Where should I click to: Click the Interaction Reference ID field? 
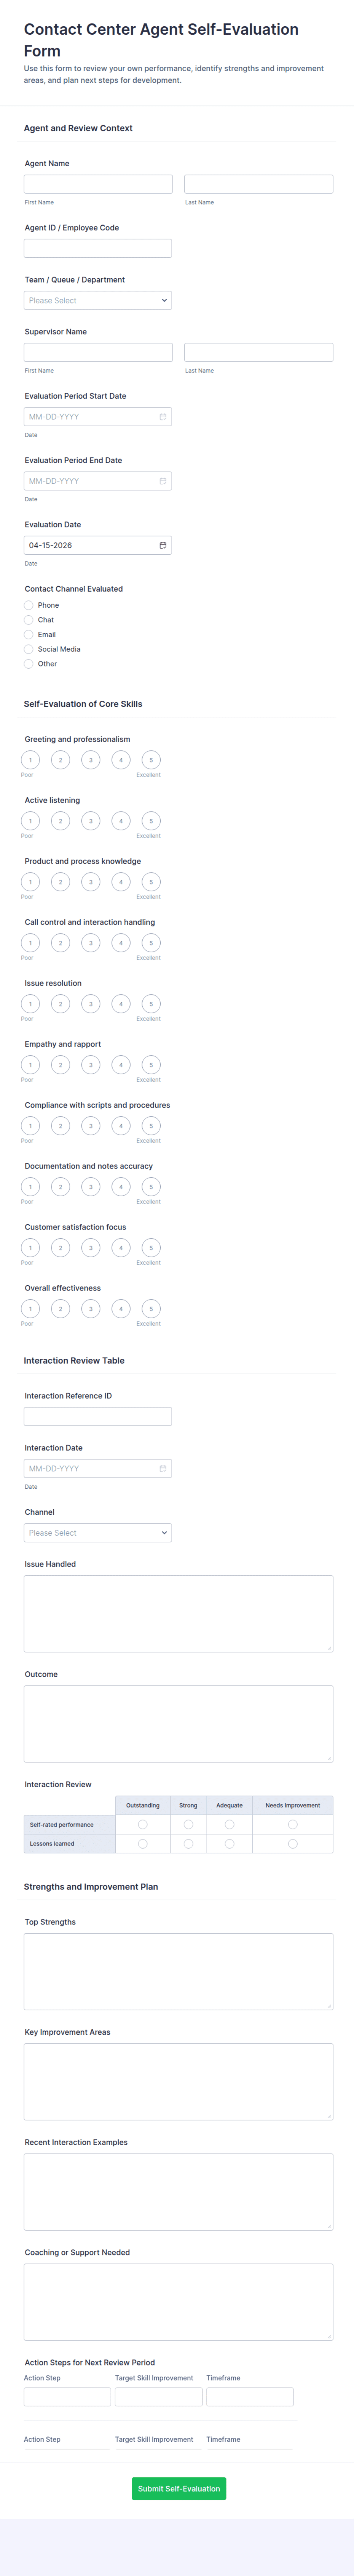tap(98, 1416)
